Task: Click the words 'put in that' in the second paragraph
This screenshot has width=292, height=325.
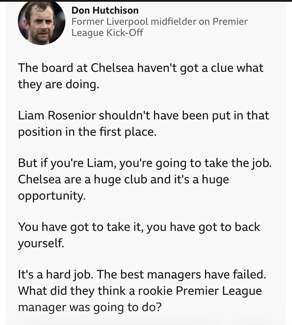Action: point(240,115)
